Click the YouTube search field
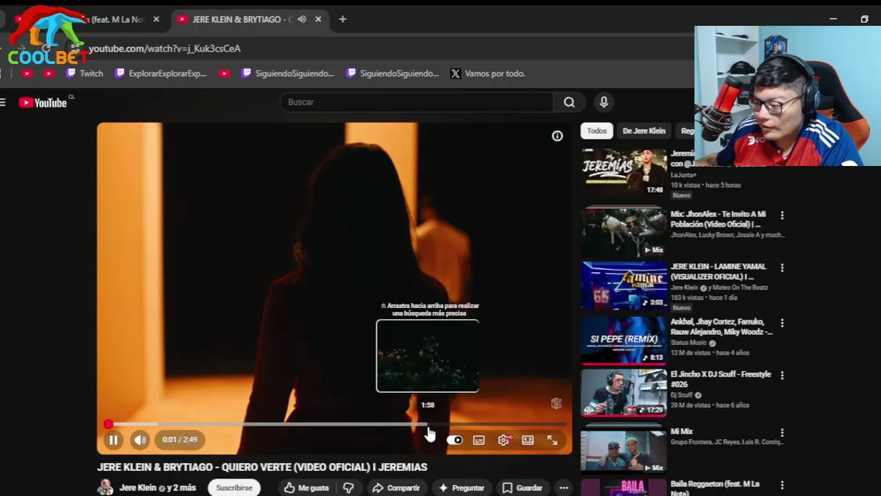Viewport: 881px width, 496px height. point(416,102)
